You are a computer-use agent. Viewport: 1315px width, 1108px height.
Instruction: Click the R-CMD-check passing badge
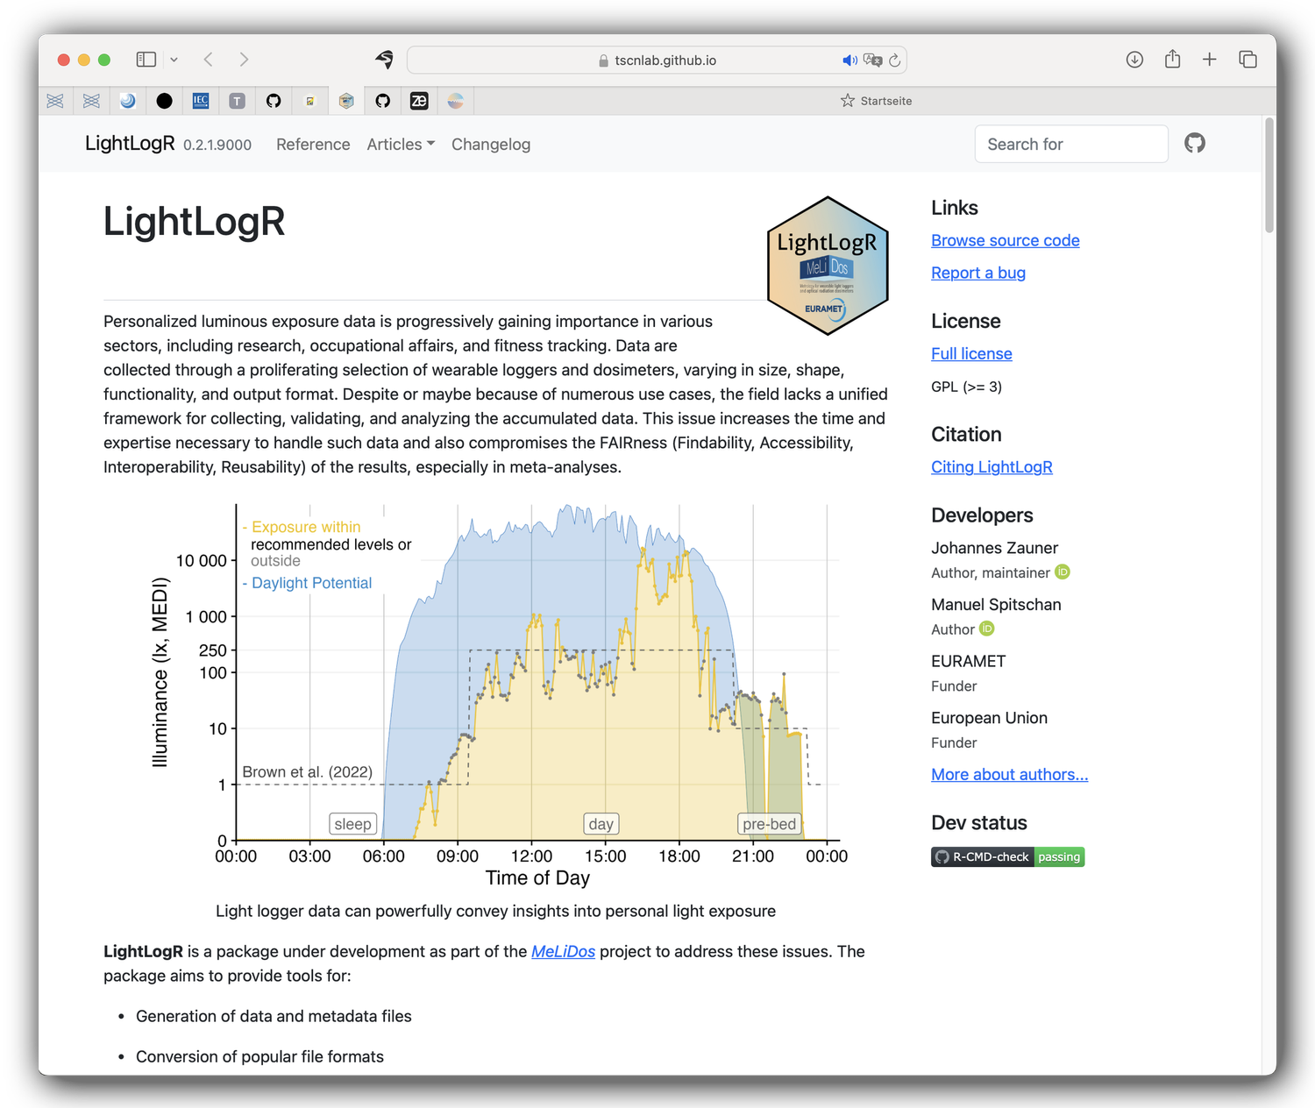coord(1008,856)
